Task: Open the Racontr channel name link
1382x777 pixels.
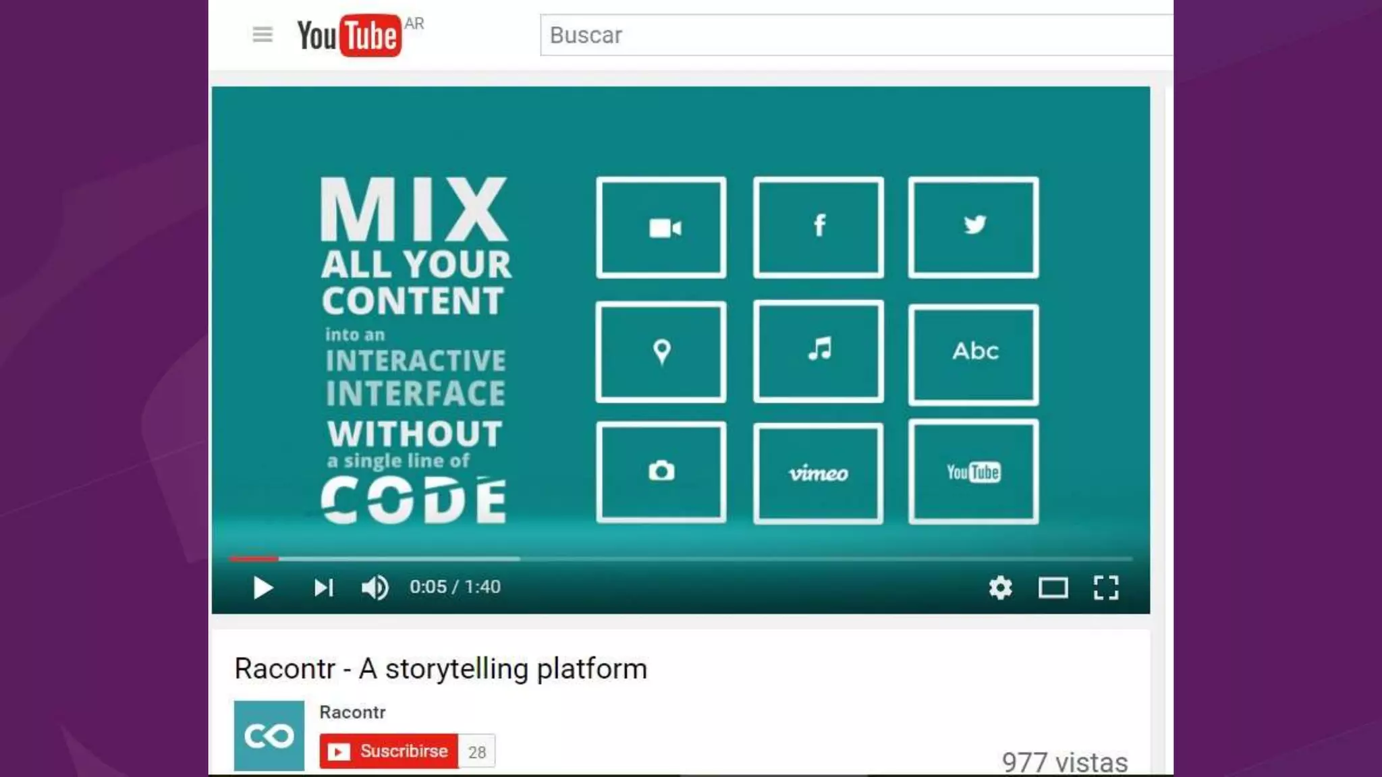Action: coord(352,712)
